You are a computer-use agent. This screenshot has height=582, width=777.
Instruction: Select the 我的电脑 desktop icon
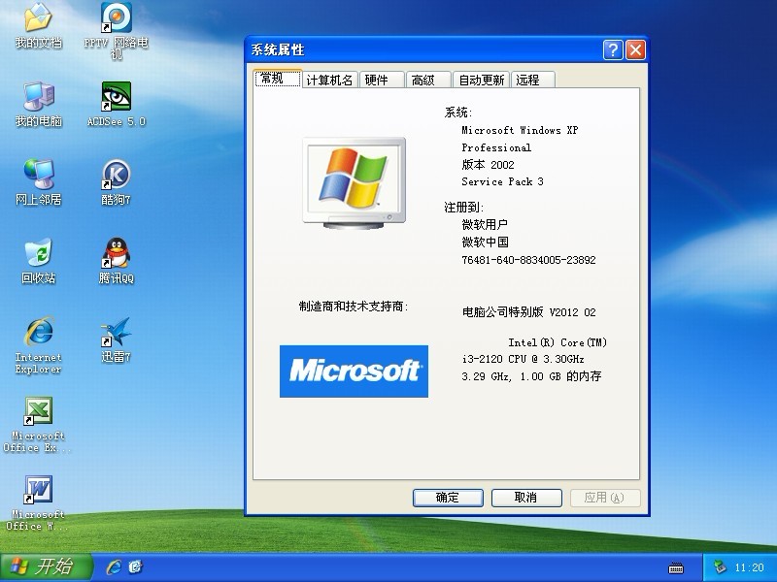[38, 105]
